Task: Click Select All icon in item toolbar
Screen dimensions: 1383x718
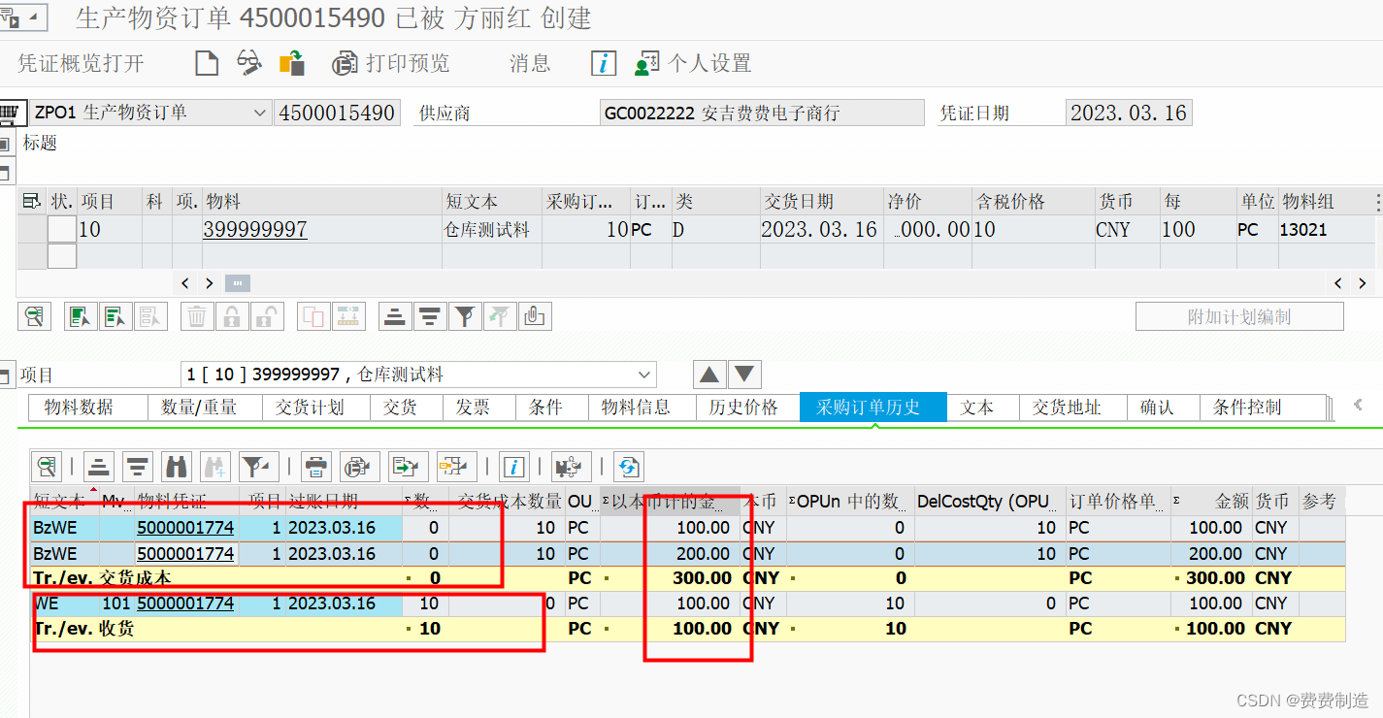Action: 80,316
